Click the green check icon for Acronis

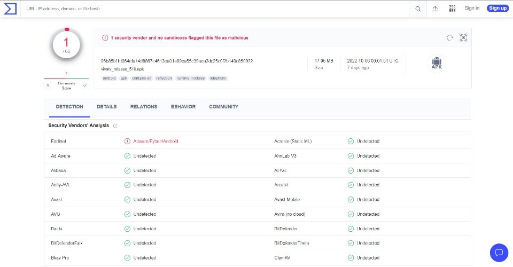351,141
